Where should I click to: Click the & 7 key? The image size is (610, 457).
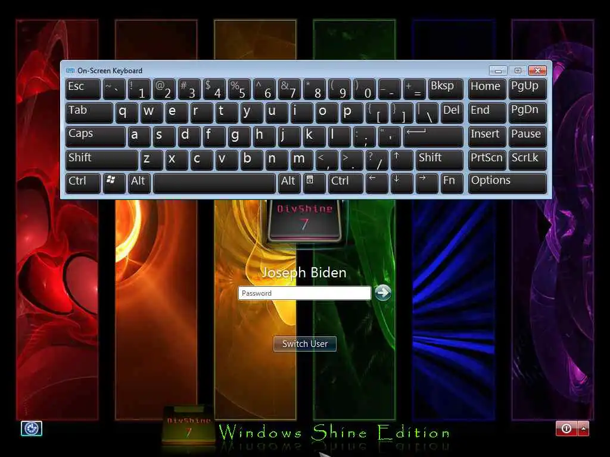point(289,89)
